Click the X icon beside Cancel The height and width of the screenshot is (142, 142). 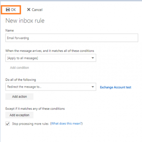[x=29, y=10]
